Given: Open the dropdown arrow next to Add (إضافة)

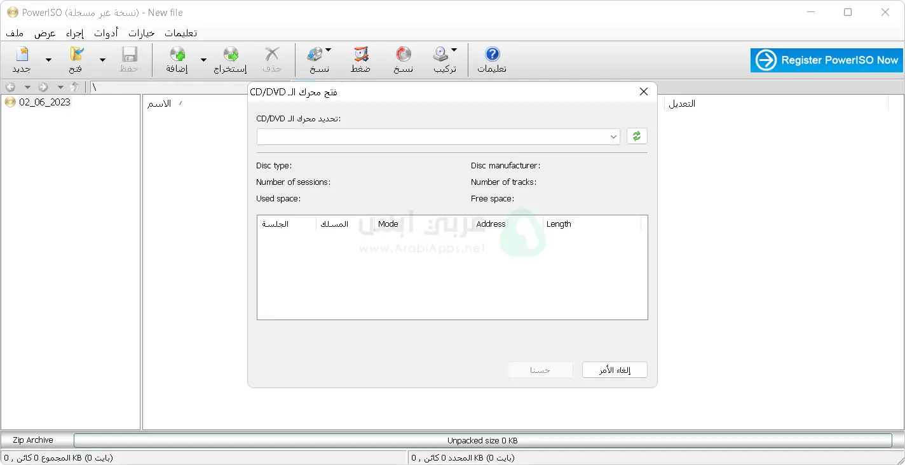Looking at the screenshot, I should (x=203, y=60).
